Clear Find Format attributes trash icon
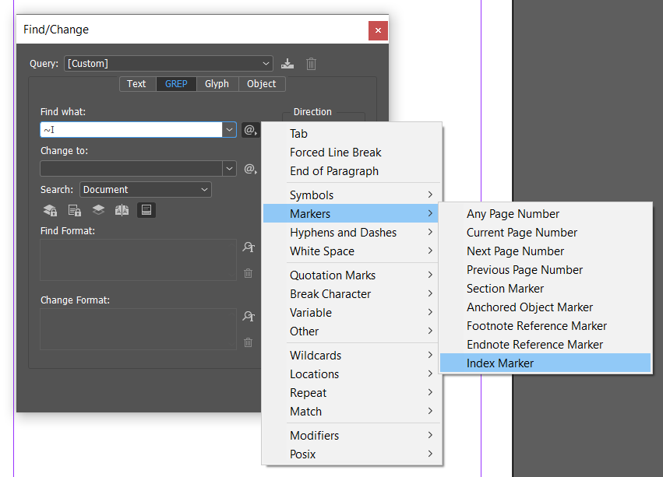 tap(249, 273)
